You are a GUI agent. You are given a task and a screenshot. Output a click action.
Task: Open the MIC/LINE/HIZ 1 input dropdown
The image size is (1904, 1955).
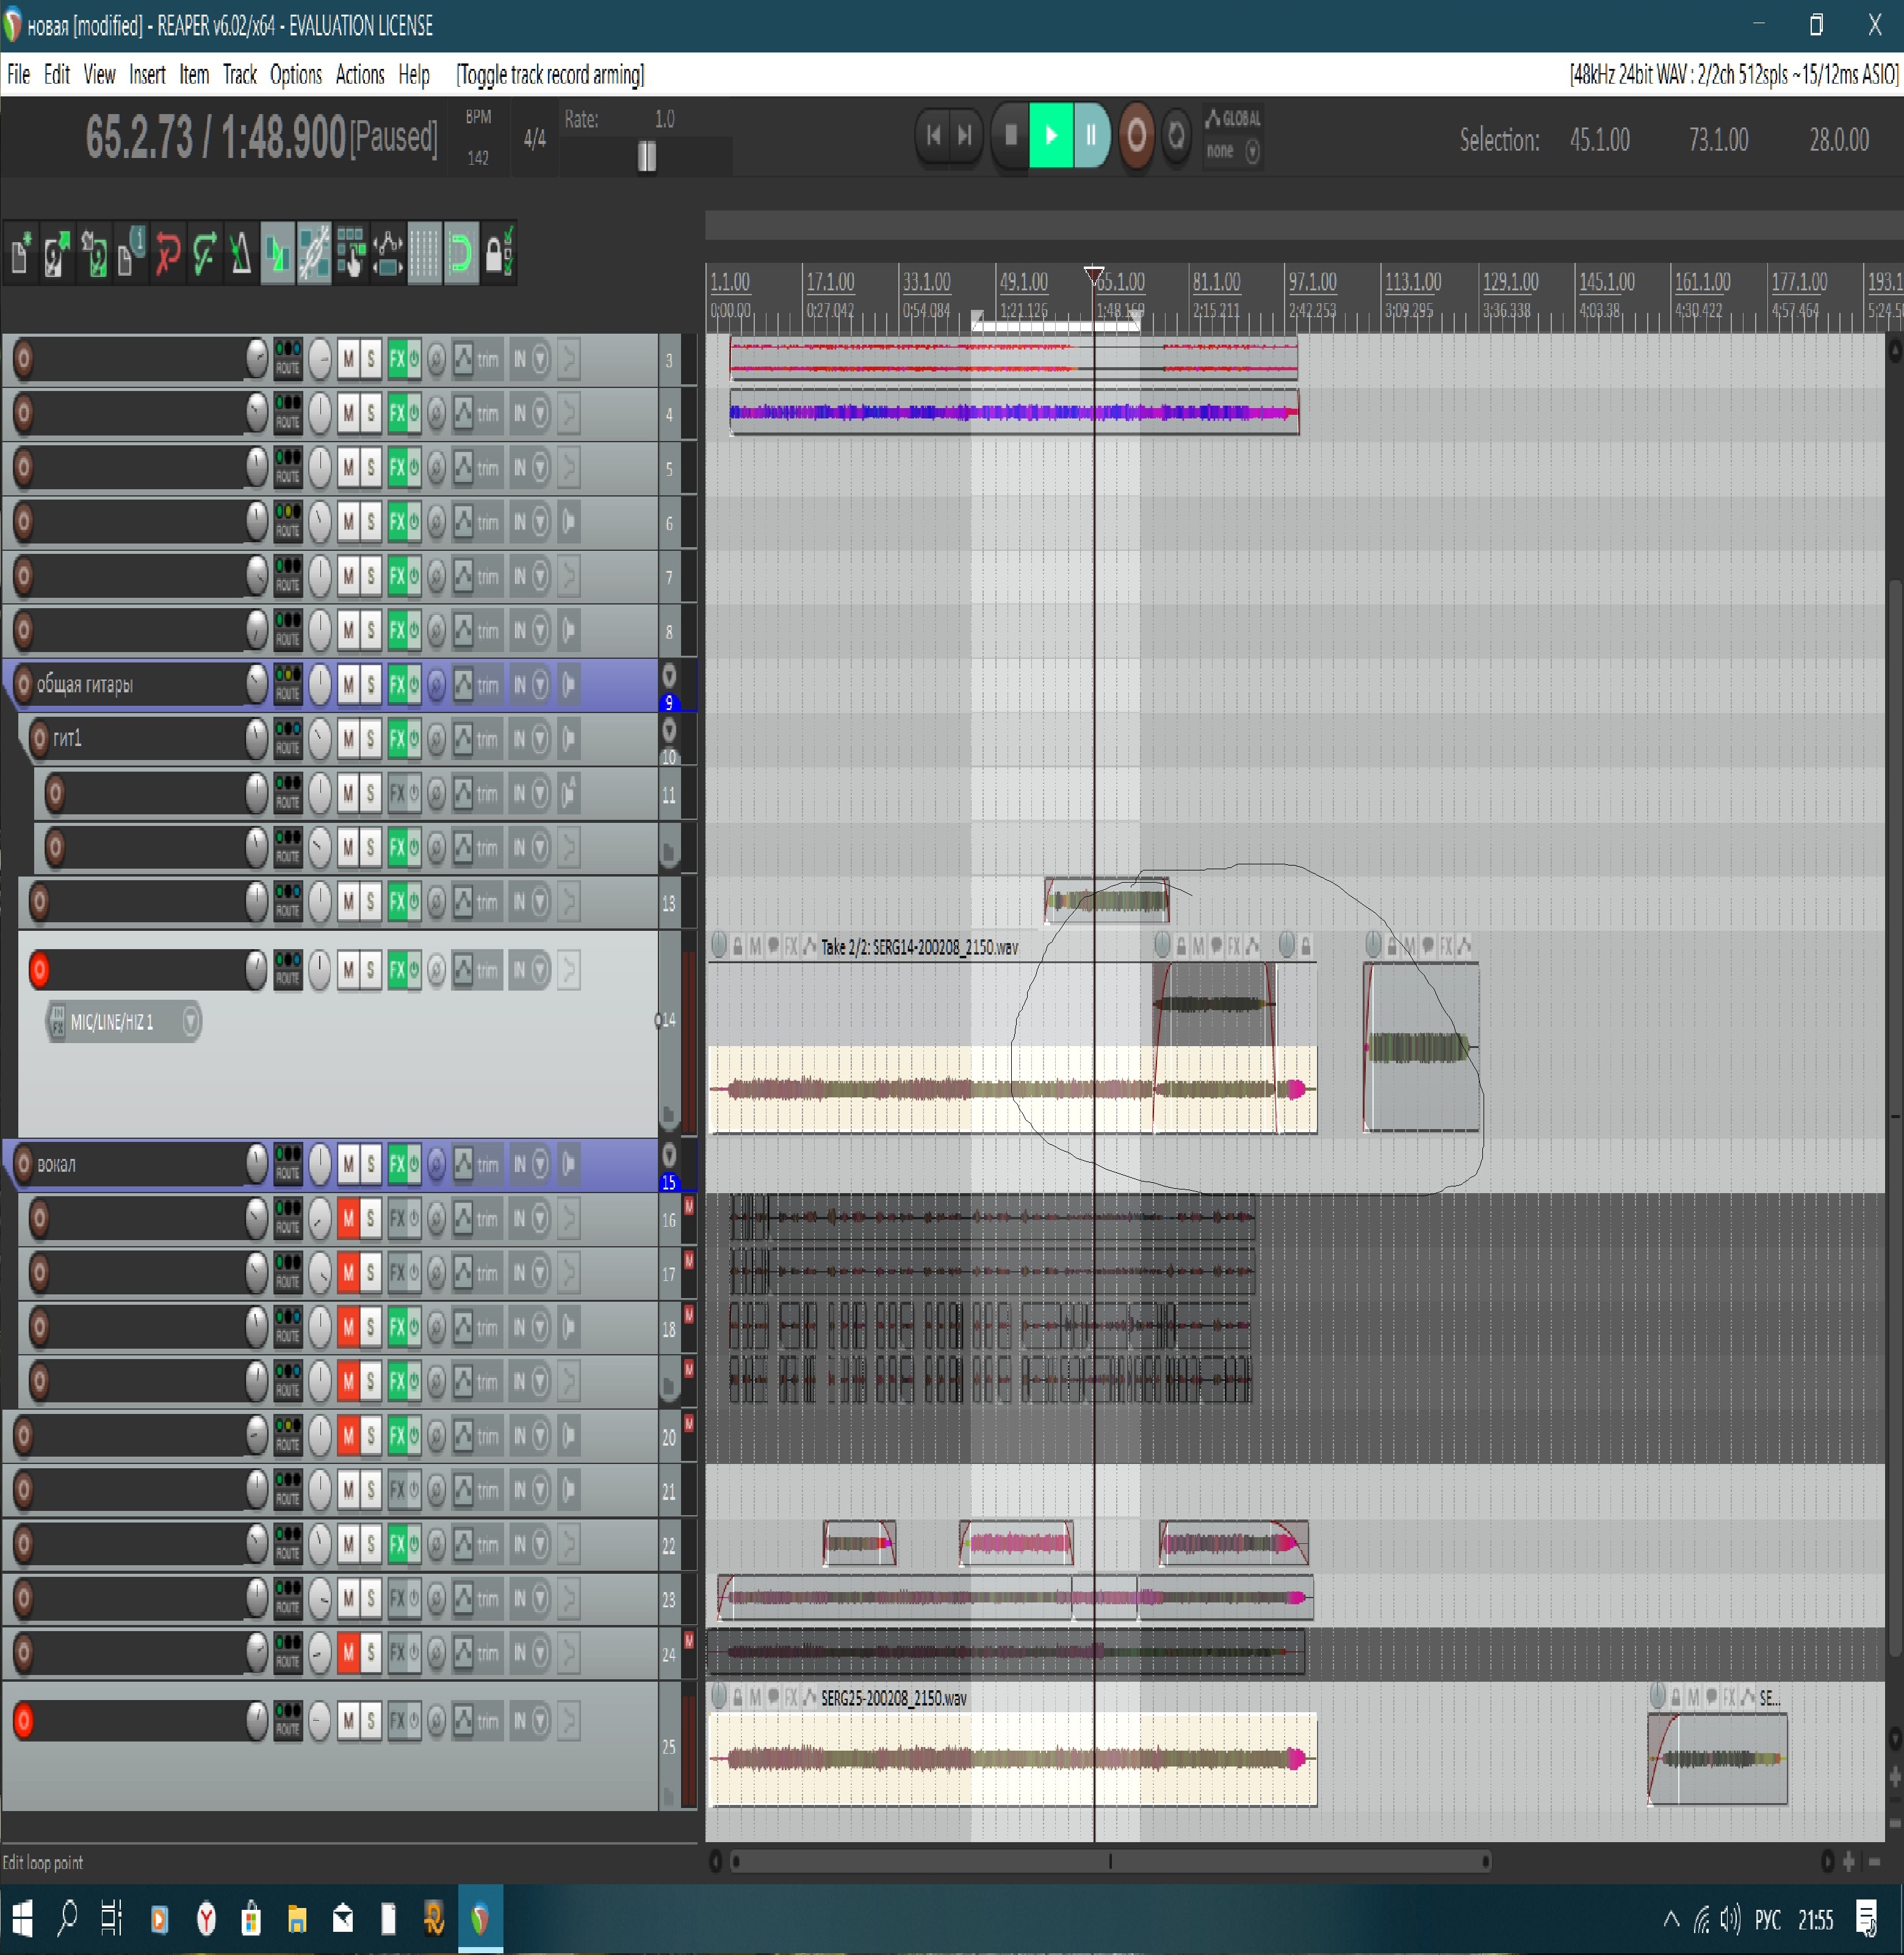coord(190,1022)
